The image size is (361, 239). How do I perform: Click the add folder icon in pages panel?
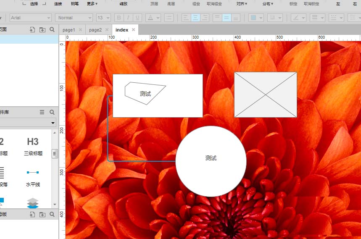42,30
